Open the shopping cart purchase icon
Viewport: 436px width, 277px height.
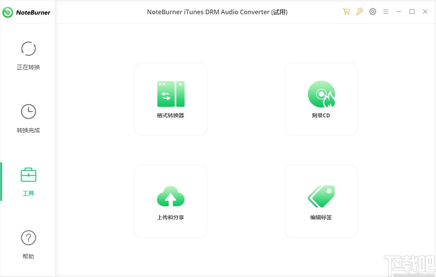coord(346,12)
